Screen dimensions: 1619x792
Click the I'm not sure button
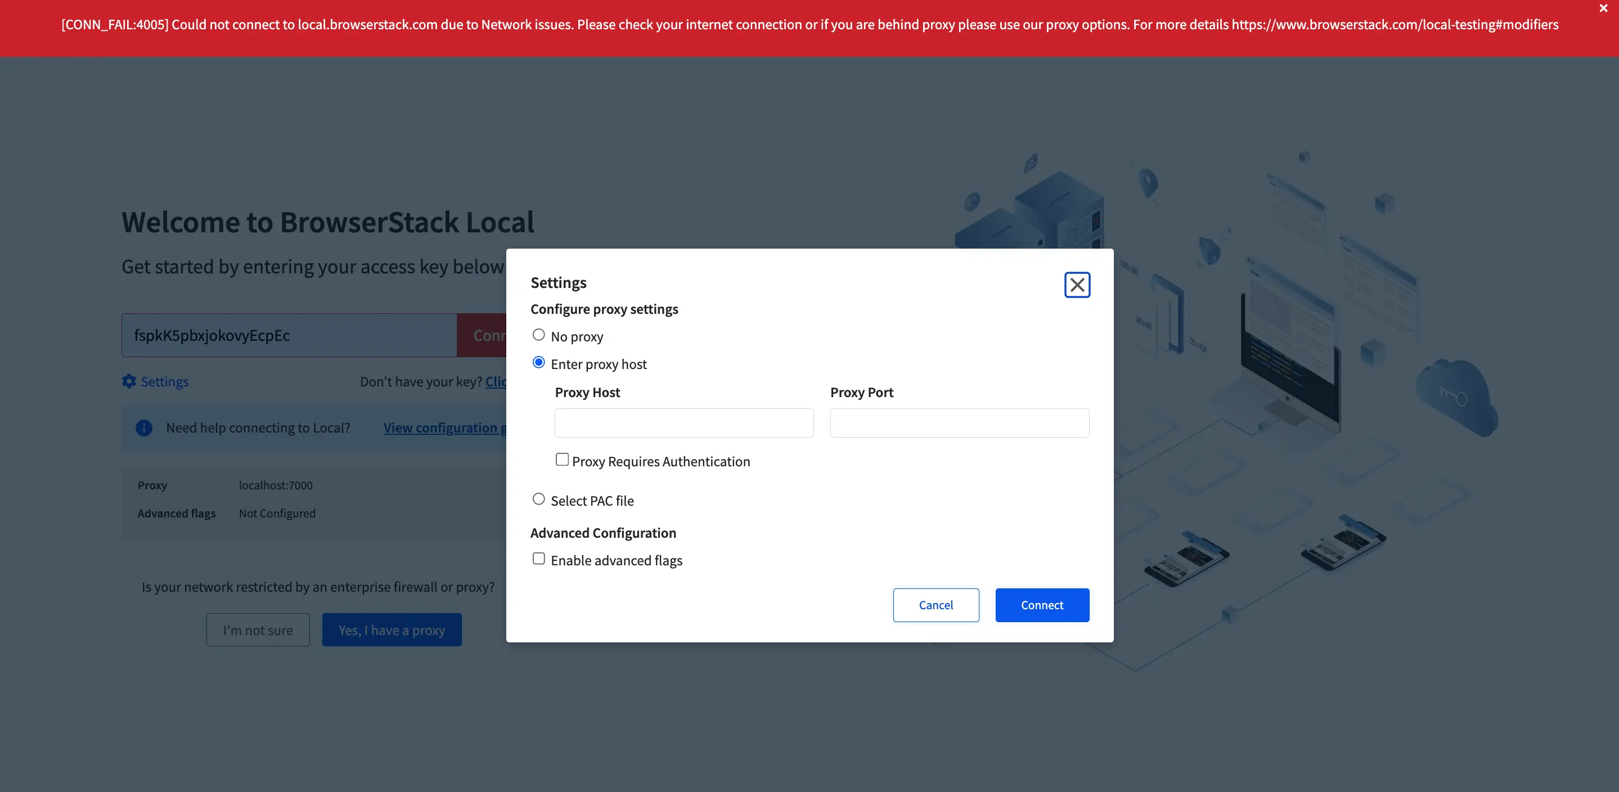[258, 630]
